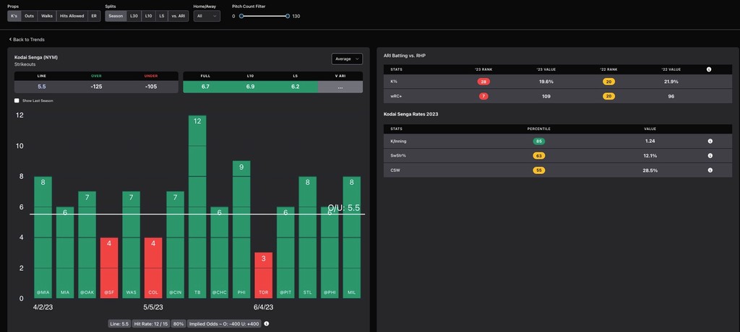Image resolution: width=740 pixels, height=332 pixels.
Task: Switch split to Season
Action: pyautogui.click(x=116, y=16)
